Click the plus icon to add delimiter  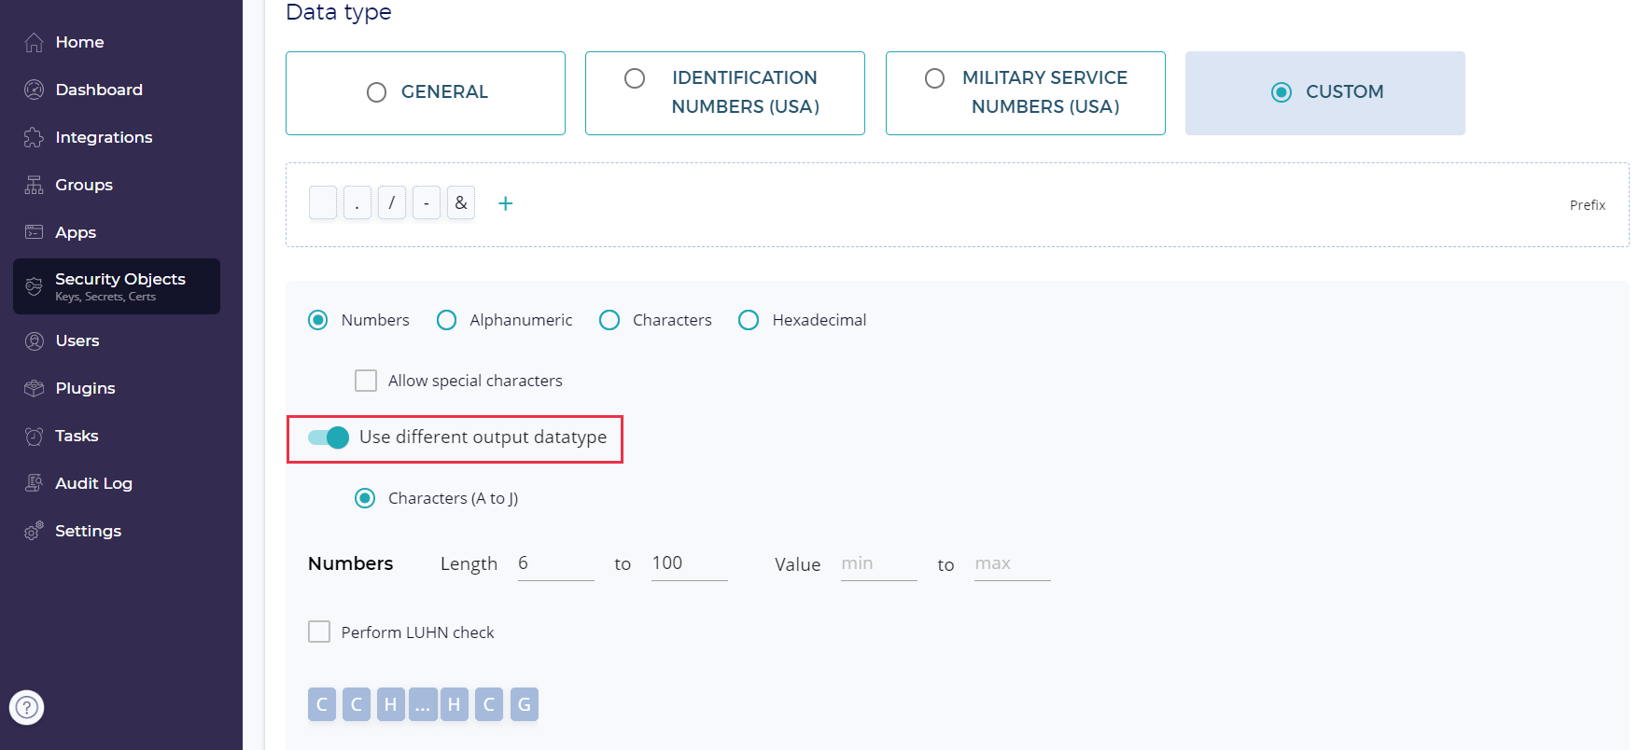[505, 203]
